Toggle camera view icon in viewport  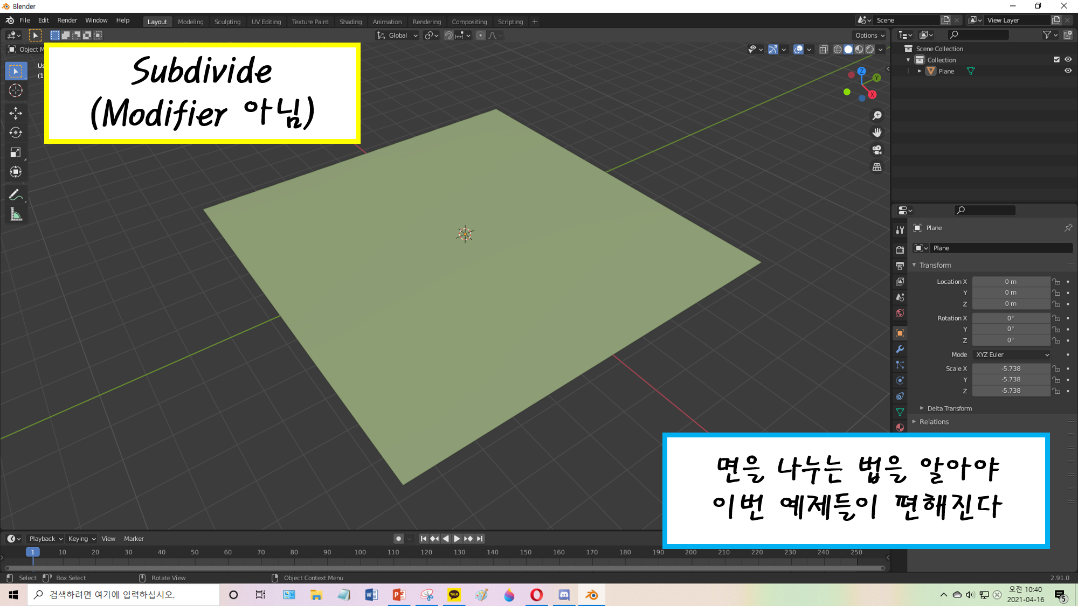(x=877, y=150)
